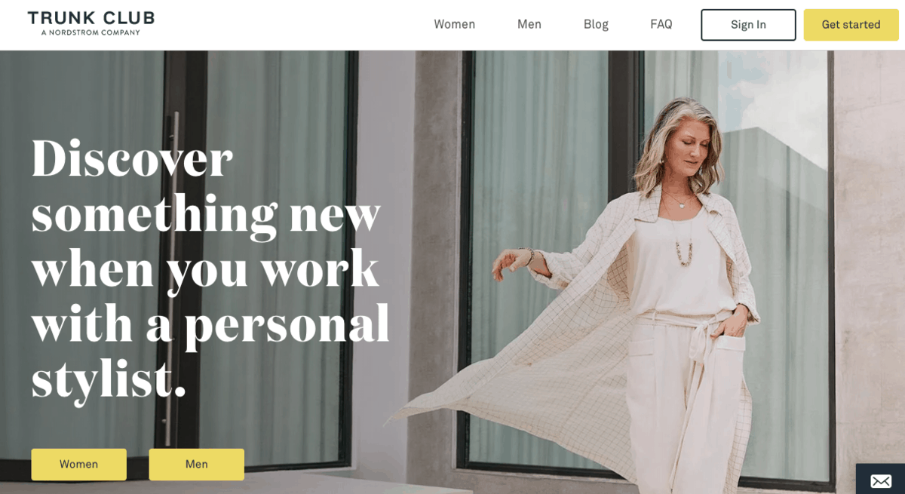The height and width of the screenshot is (494, 905).
Task: Open the Men navigation menu item
Action: point(529,24)
